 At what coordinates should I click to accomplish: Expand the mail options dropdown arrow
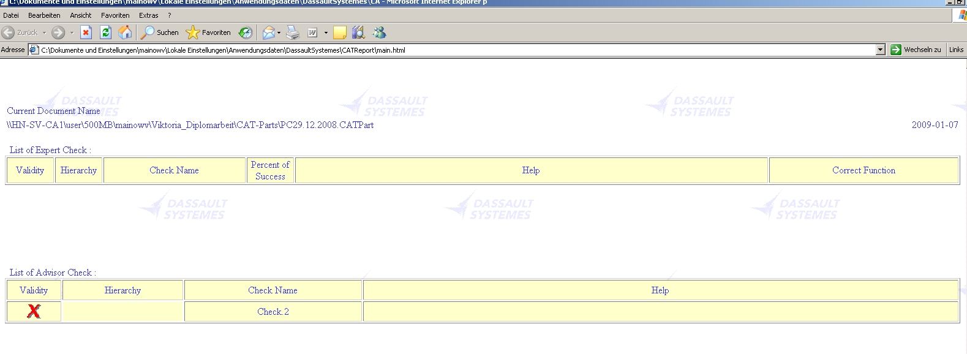tap(279, 32)
